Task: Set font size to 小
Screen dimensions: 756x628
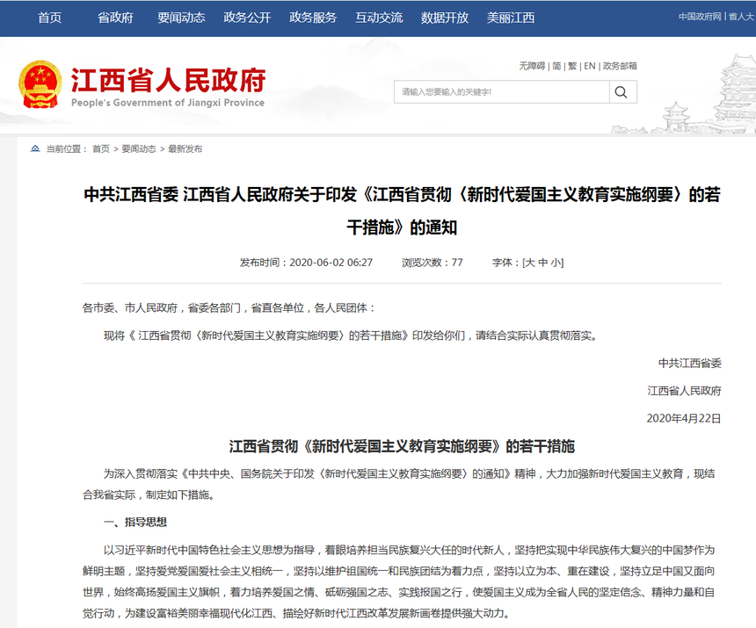Action: [556, 263]
